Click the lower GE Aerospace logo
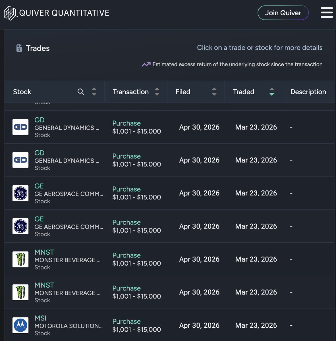This screenshot has height=341, width=336. point(20,226)
